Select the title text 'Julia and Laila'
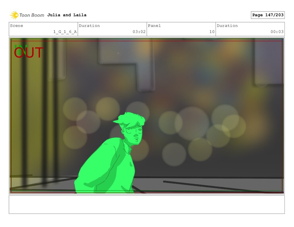This screenshot has width=294, height=227. [67, 15]
